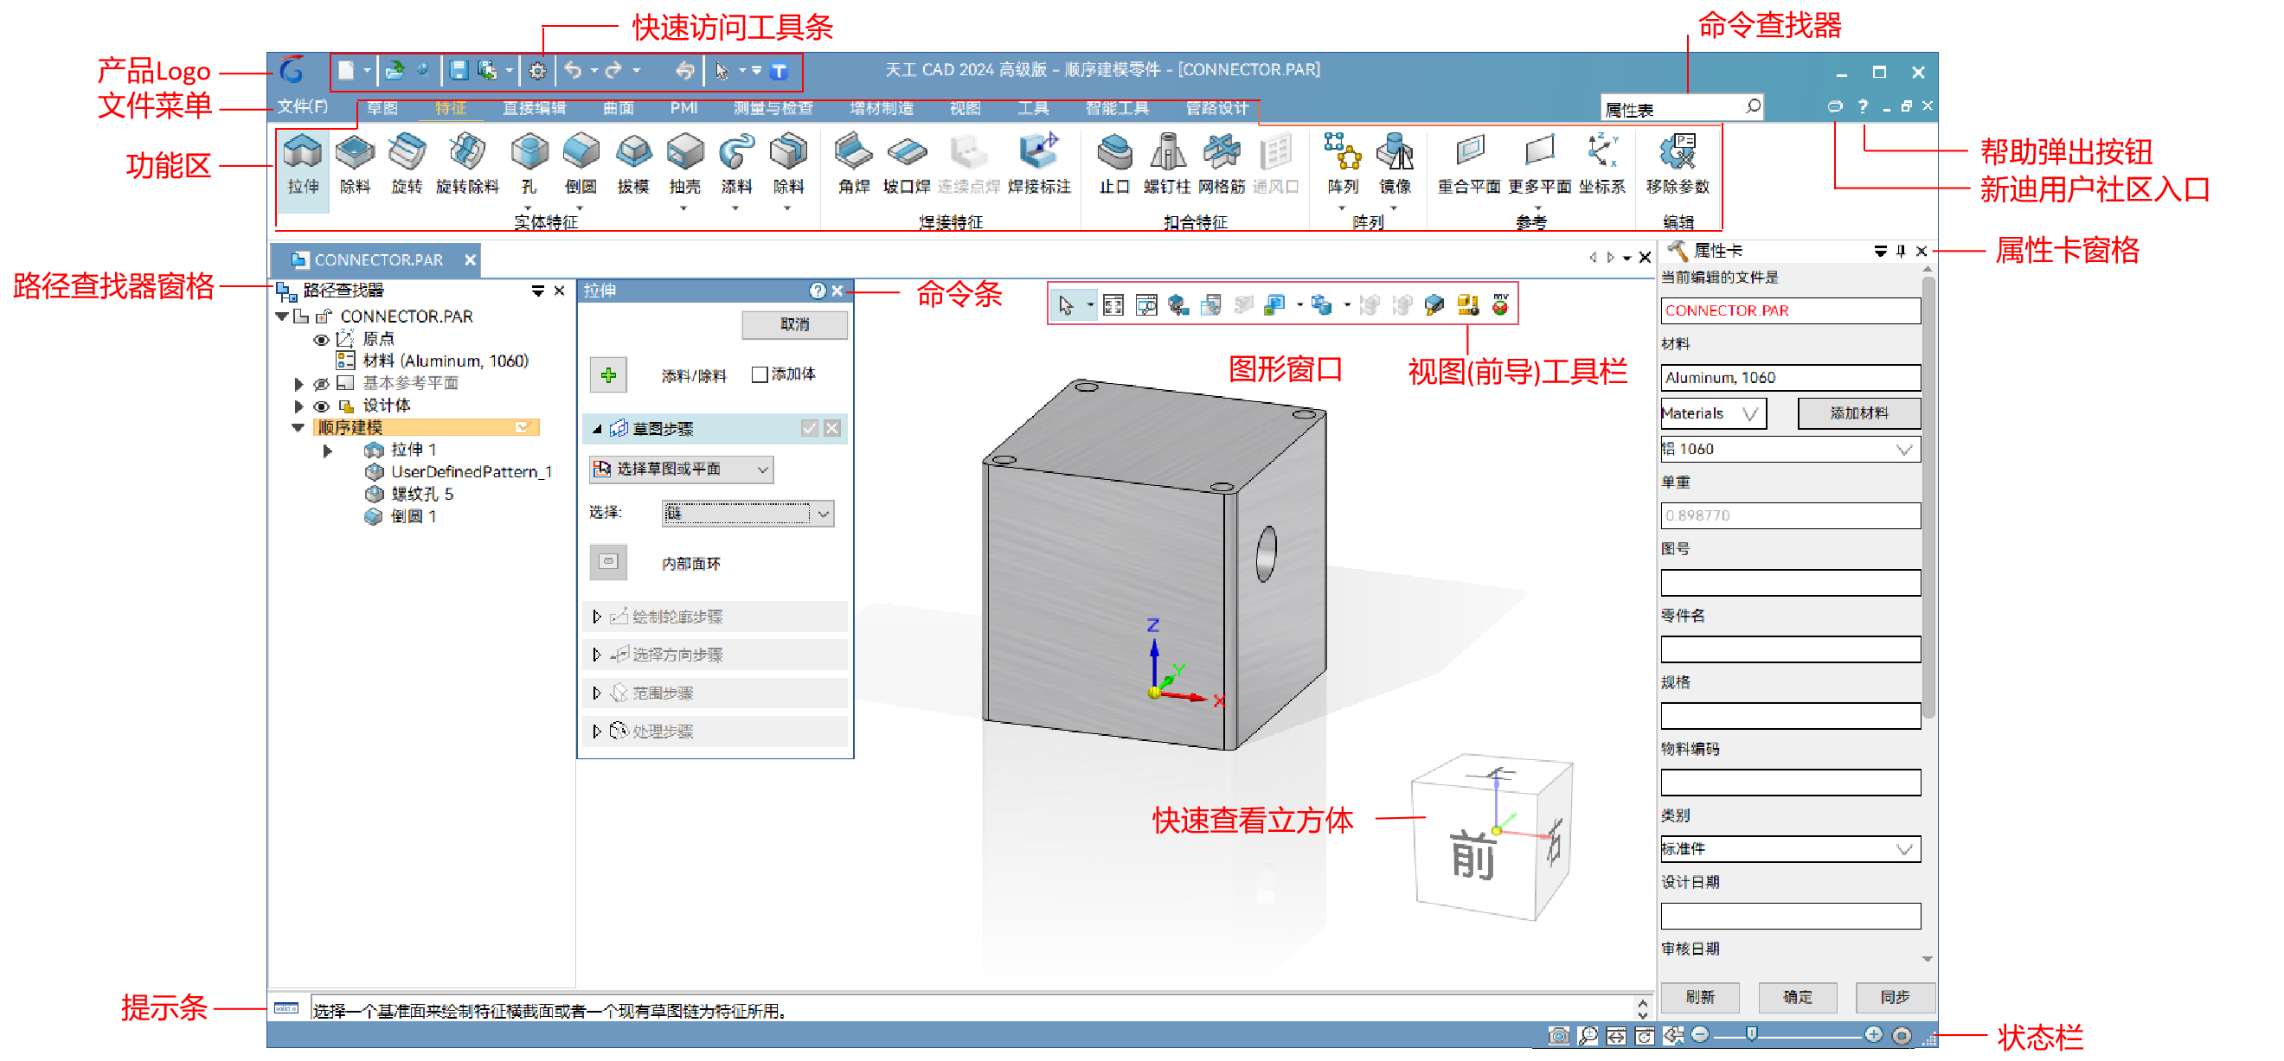Click the zoom out minus on slider
The height and width of the screenshot is (1061, 2284).
click(1700, 1034)
